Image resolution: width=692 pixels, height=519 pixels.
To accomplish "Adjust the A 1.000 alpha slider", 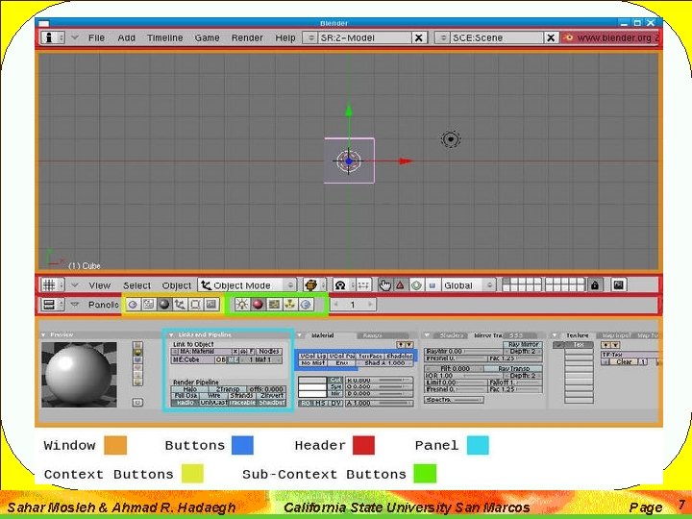I will click(379, 403).
